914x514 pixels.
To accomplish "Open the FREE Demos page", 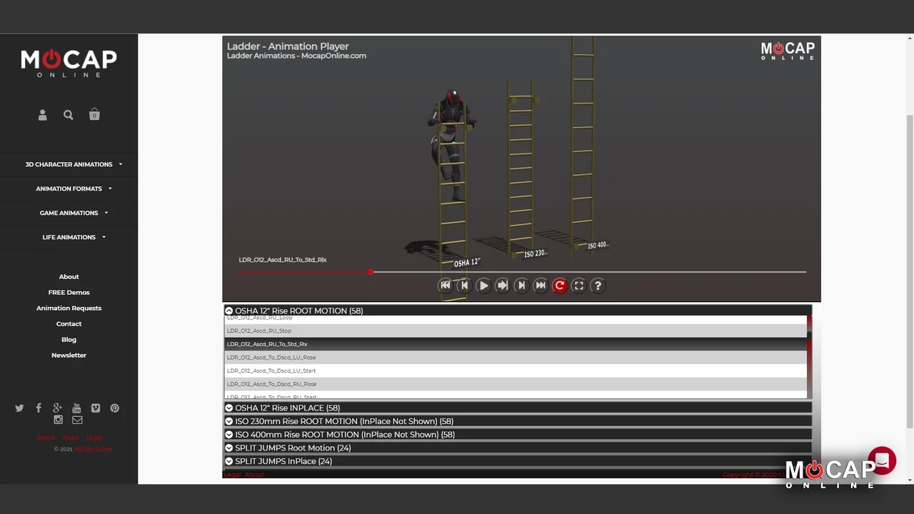I will tap(69, 292).
